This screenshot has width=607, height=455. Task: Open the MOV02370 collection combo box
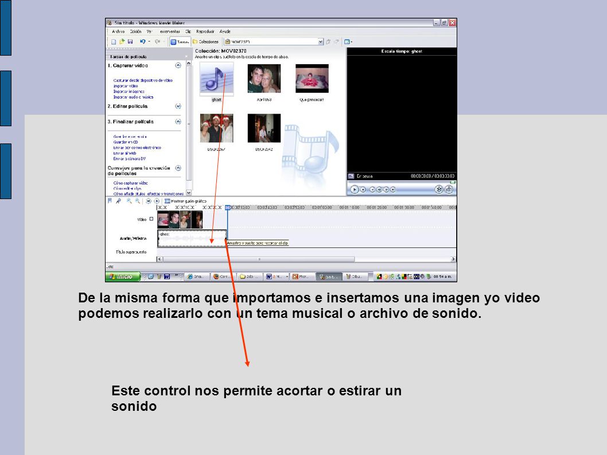(x=274, y=42)
